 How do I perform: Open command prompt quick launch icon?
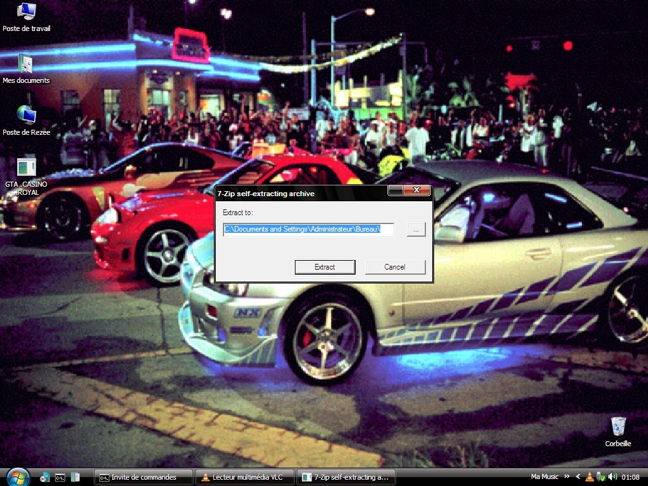point(60,477)
